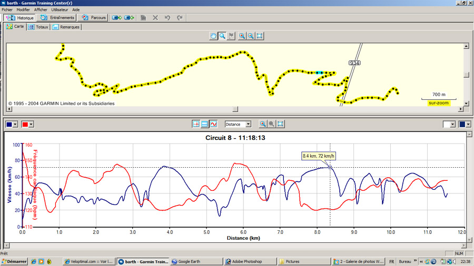Click the map zoom-out magnifier with minus
The image size is (474, 266).
251,36
